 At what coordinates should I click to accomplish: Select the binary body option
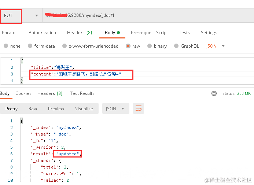coord(157,46)
